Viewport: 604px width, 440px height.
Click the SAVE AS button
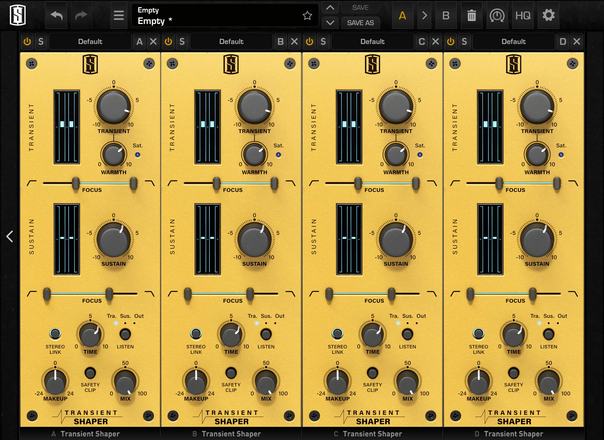click(x=360, y=23)
